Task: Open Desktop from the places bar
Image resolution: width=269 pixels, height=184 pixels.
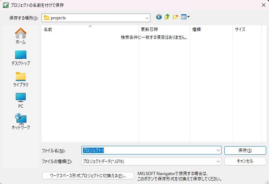Action: click(x=20, y=57)
